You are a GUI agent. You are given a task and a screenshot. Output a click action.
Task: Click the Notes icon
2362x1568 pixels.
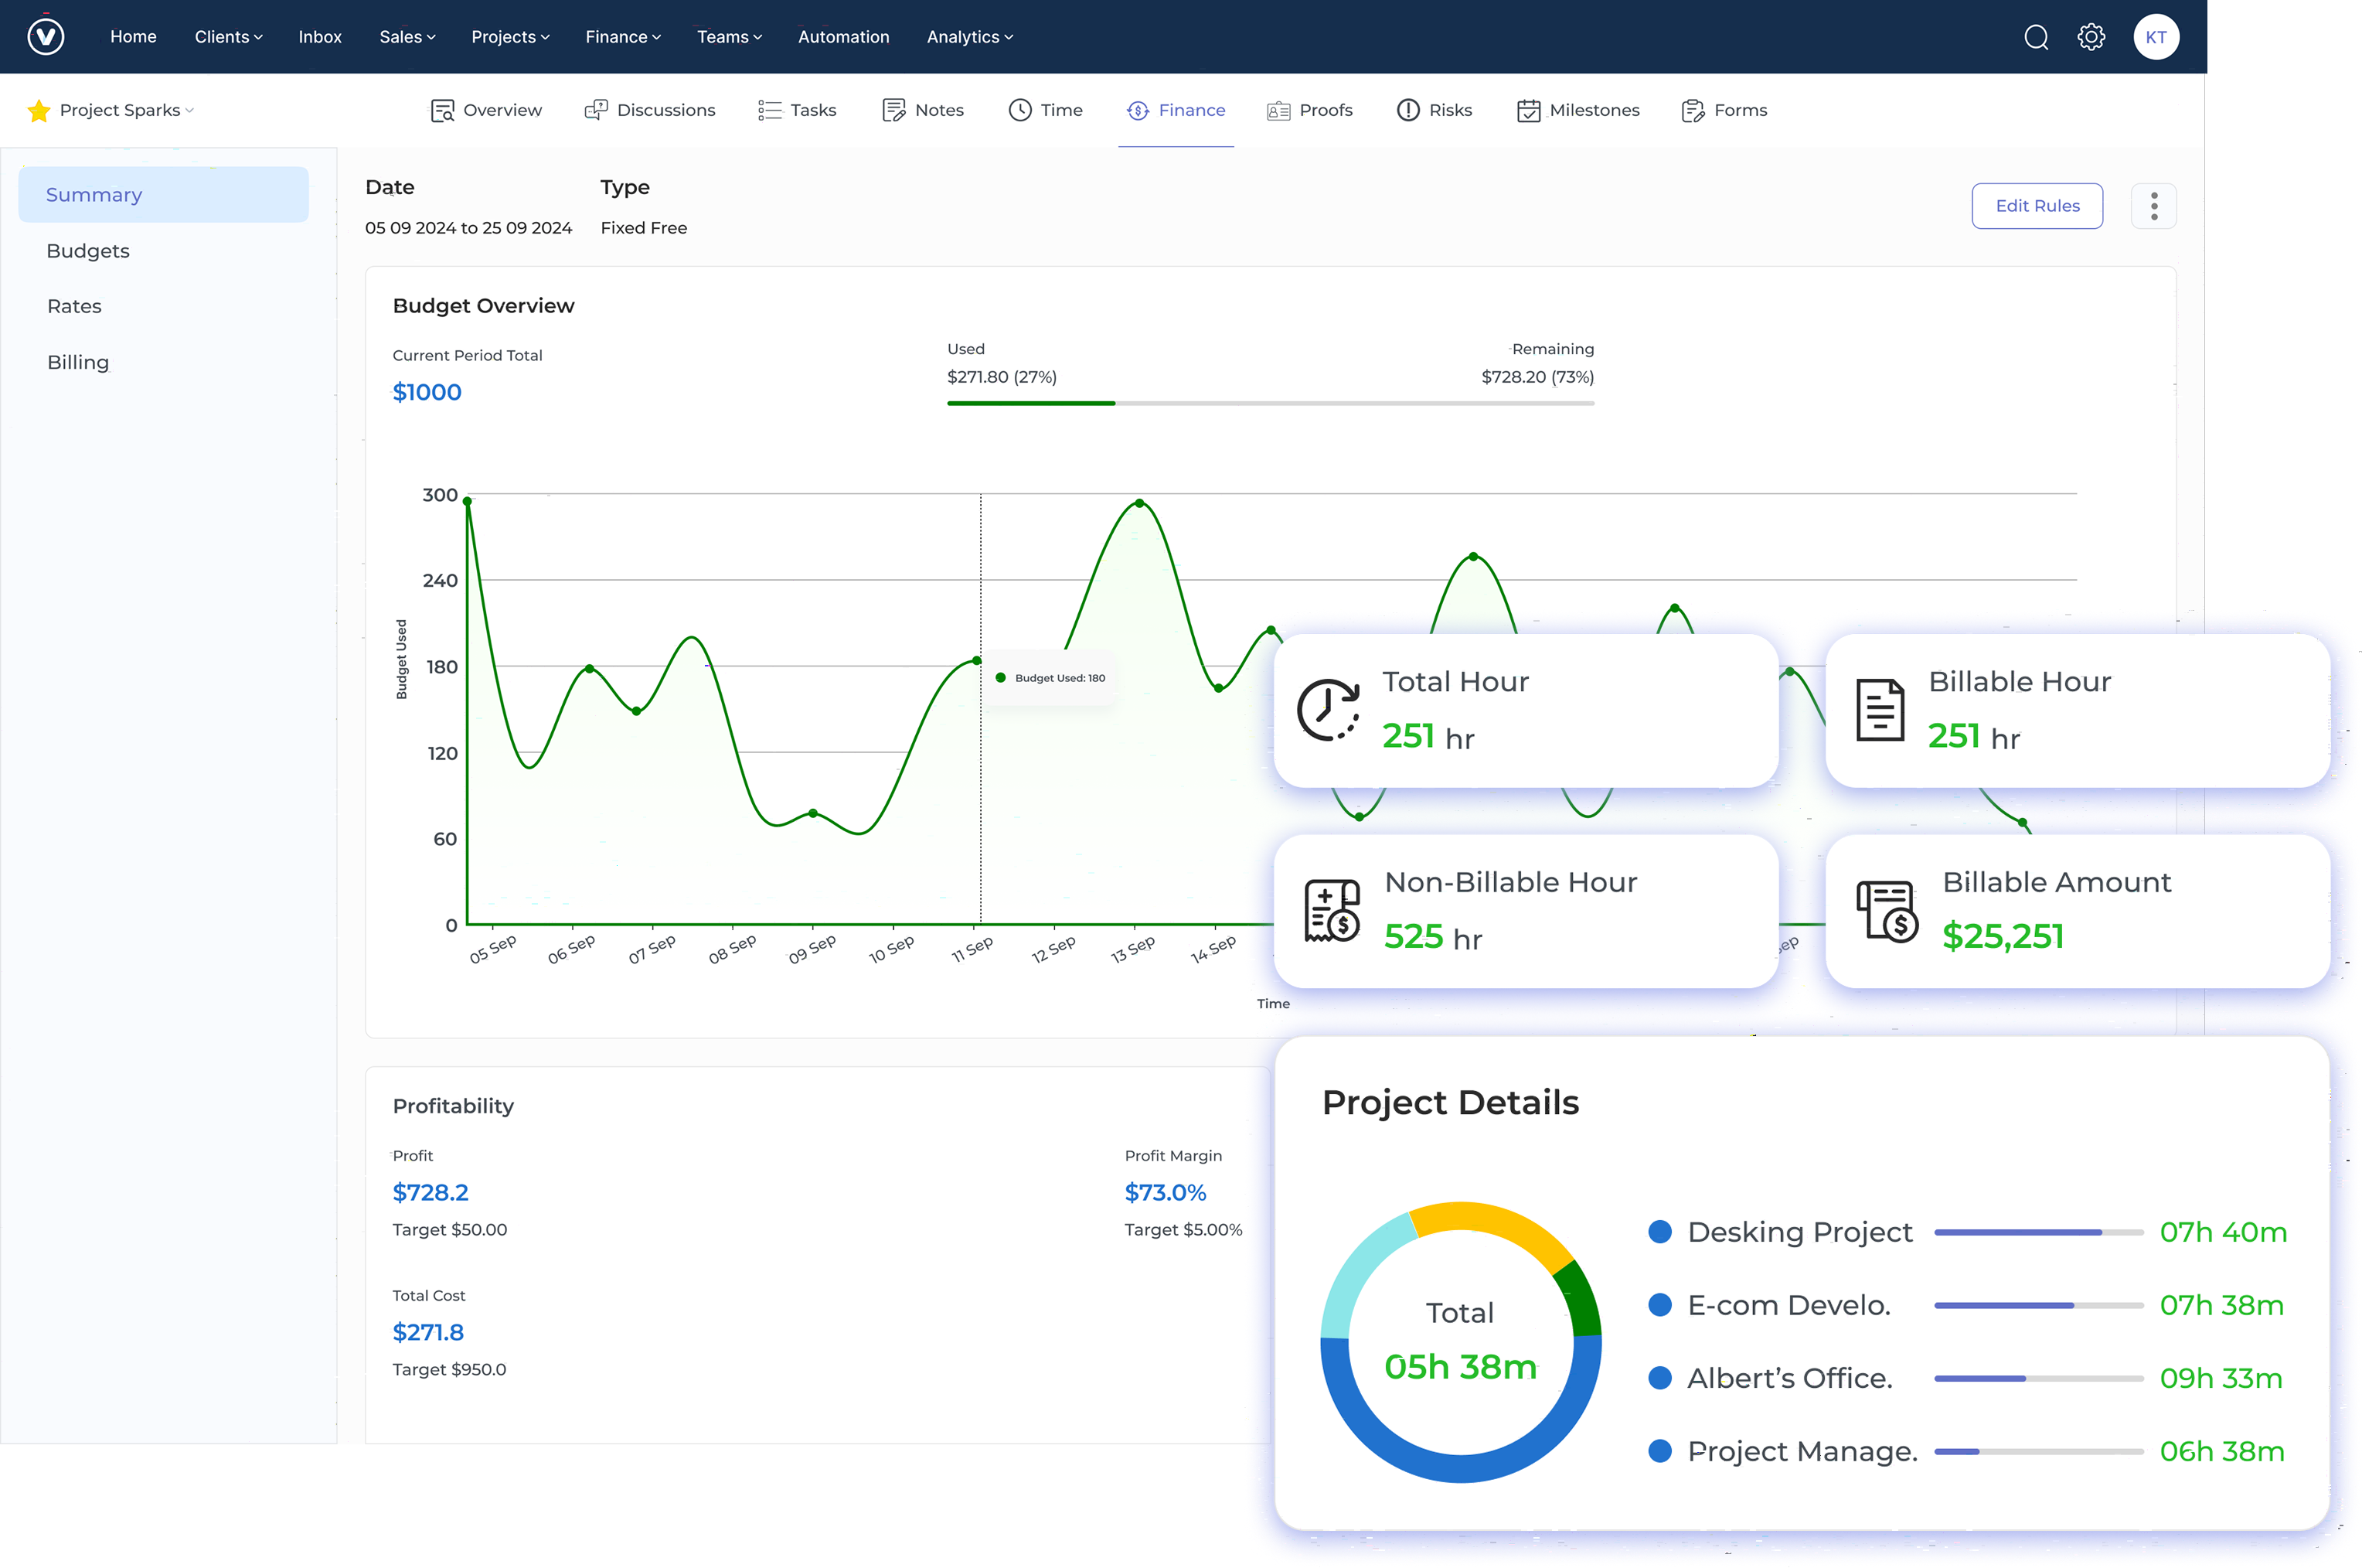[x=893, y=110]
